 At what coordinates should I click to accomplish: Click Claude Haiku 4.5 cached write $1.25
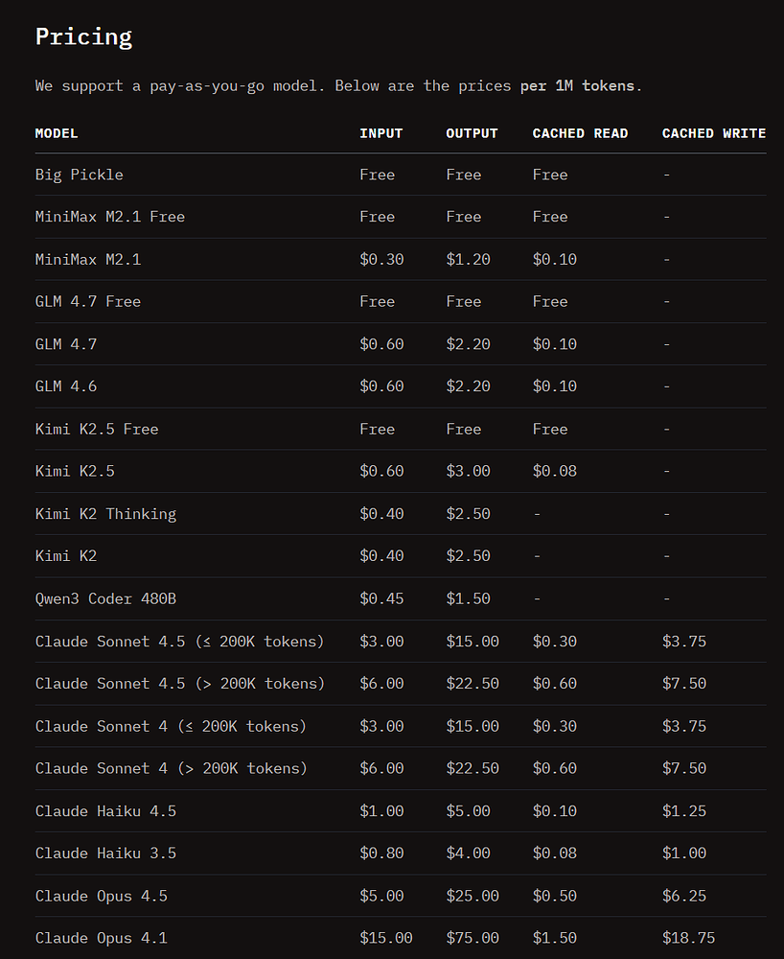click(683, 811)
